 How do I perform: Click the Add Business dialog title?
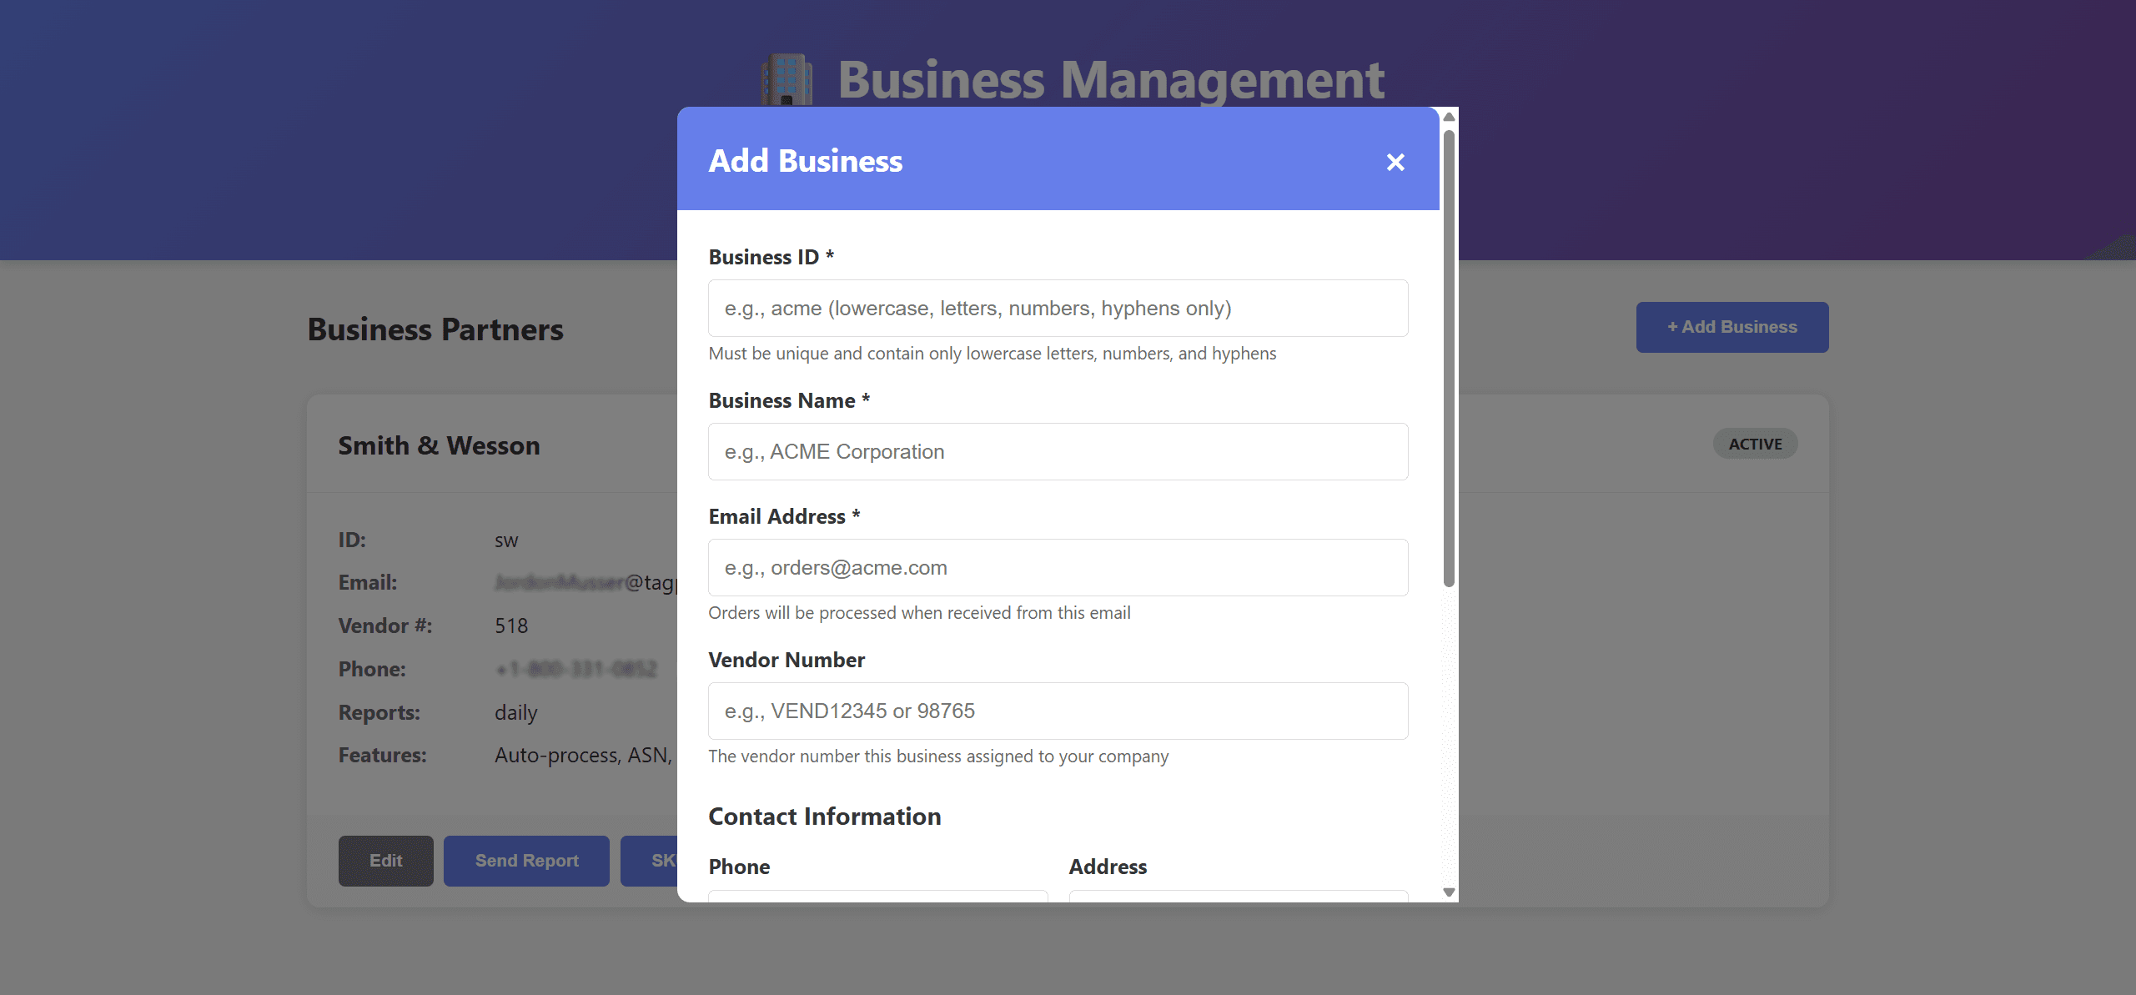click(x=805, y=161)
